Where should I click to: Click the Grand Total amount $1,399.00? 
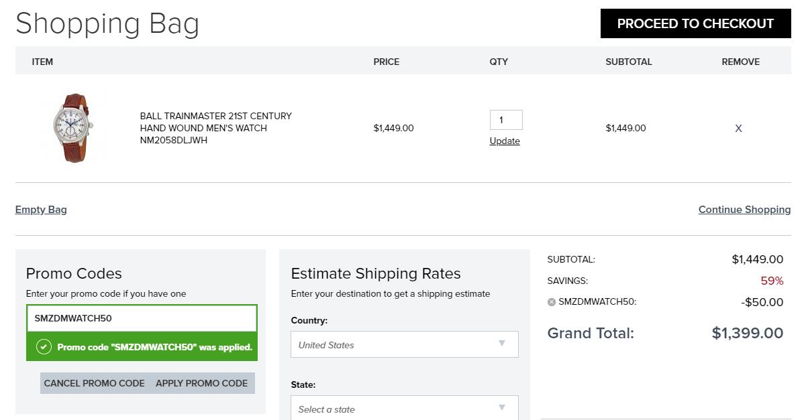(x=748, y=333)
